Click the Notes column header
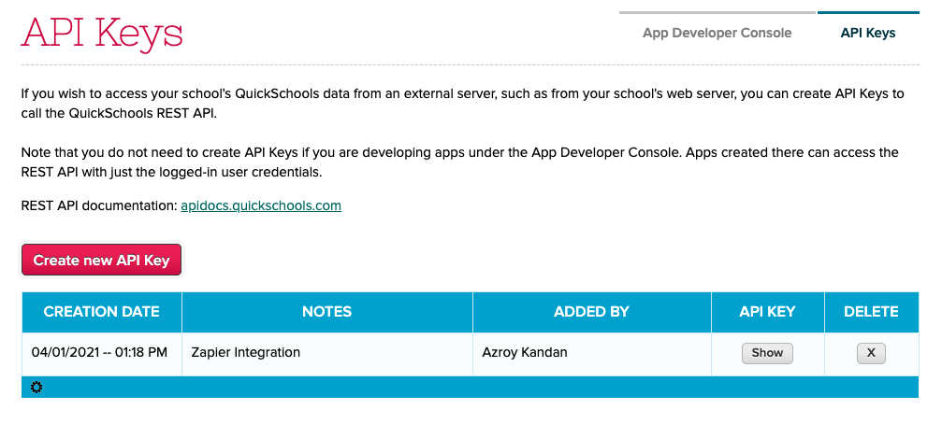Viewport: 942px width, 424px height. tap(326, 312)
